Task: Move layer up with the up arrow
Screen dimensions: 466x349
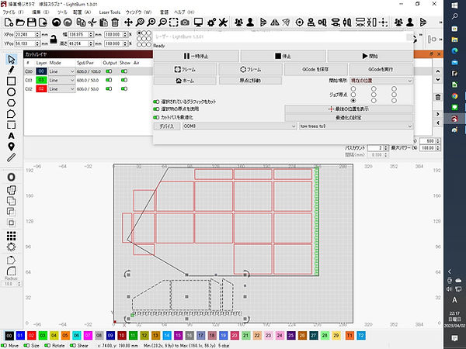Action: [438, 71]
